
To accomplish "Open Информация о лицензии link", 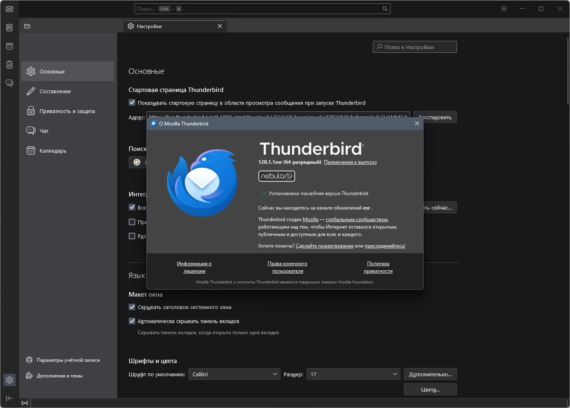I will click(x=194, y=267).
